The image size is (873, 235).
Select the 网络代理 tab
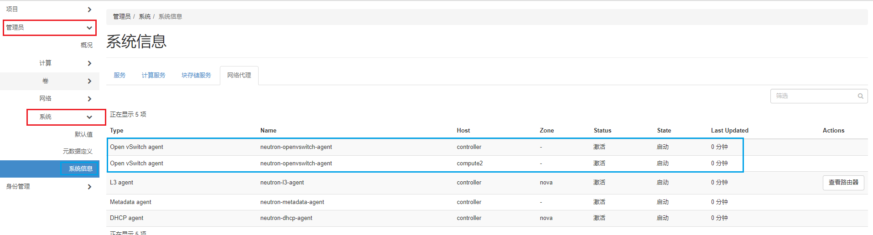pos(239,75)
